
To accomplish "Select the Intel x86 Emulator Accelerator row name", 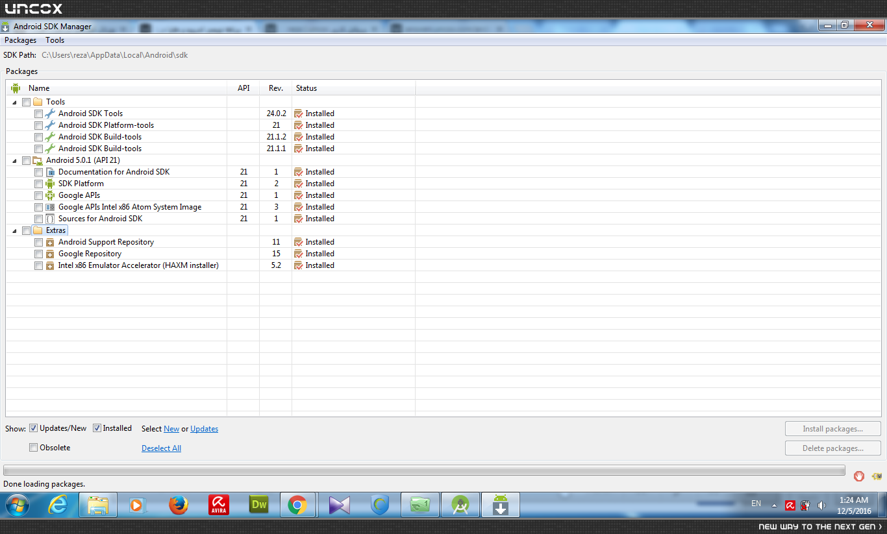I will click(x=138, y=265).
